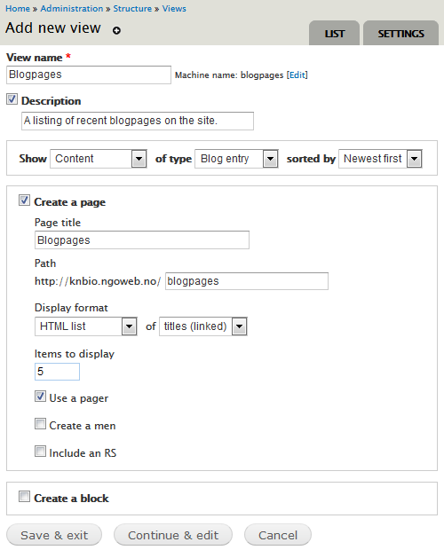The height and width of the screenshot is (550, 444).
Task: Toggle the Description checkbox
Action: tap(12, 99)
